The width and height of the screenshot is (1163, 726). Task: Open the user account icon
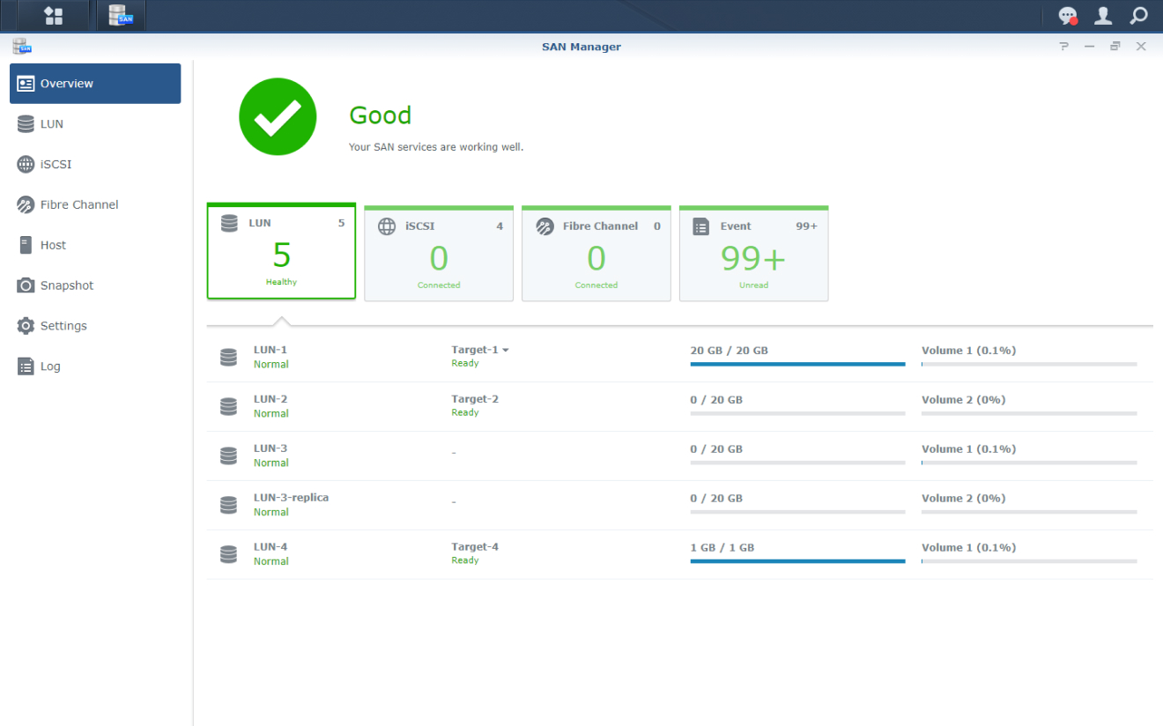click(1104, 15)
